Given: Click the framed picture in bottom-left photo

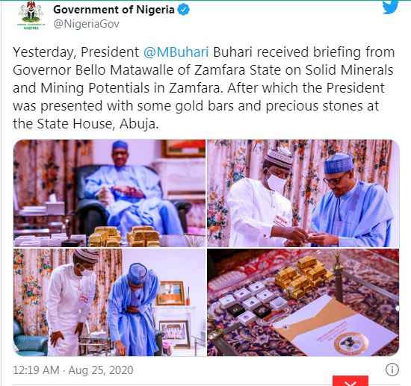Looking at the screenshot, I should 170,293.
